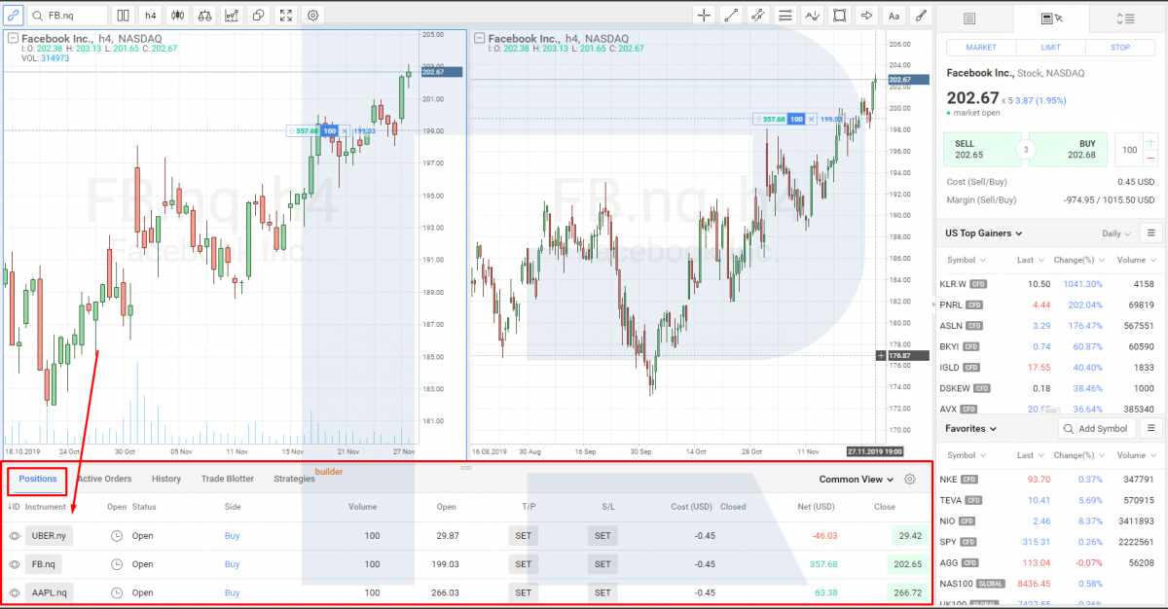This screenshot has width=1168, height=609.
Task: Select the LIMIT order type
Action: pos(1050,48)
